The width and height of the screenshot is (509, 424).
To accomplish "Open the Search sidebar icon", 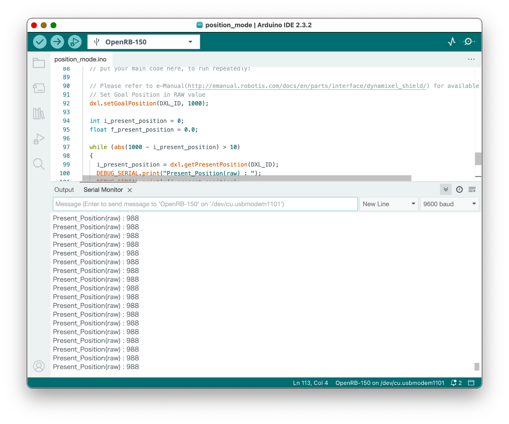I will [x=39, y=164].
